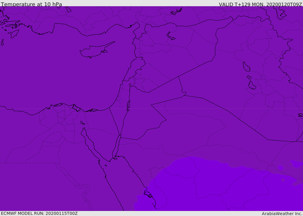
Task: Click the 'ECMWF MODEL RUN: 20200115T00Z' footer text
Action: tap(39, 213)
